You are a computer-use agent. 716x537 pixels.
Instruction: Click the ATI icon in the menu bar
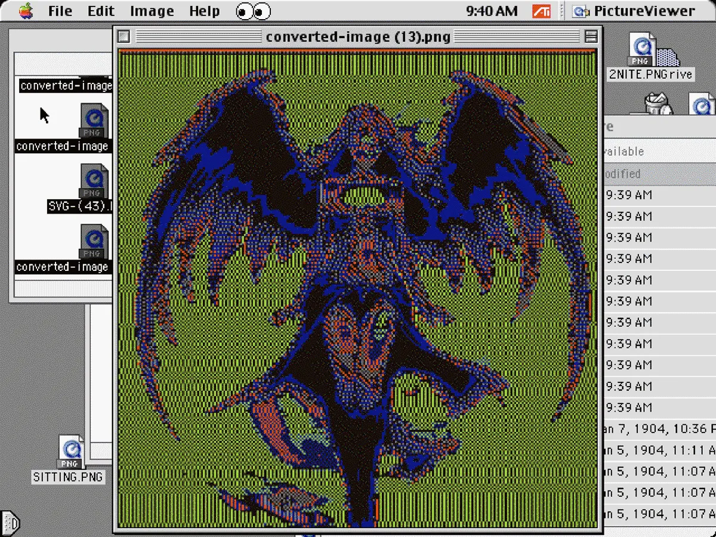coord(541,11)
